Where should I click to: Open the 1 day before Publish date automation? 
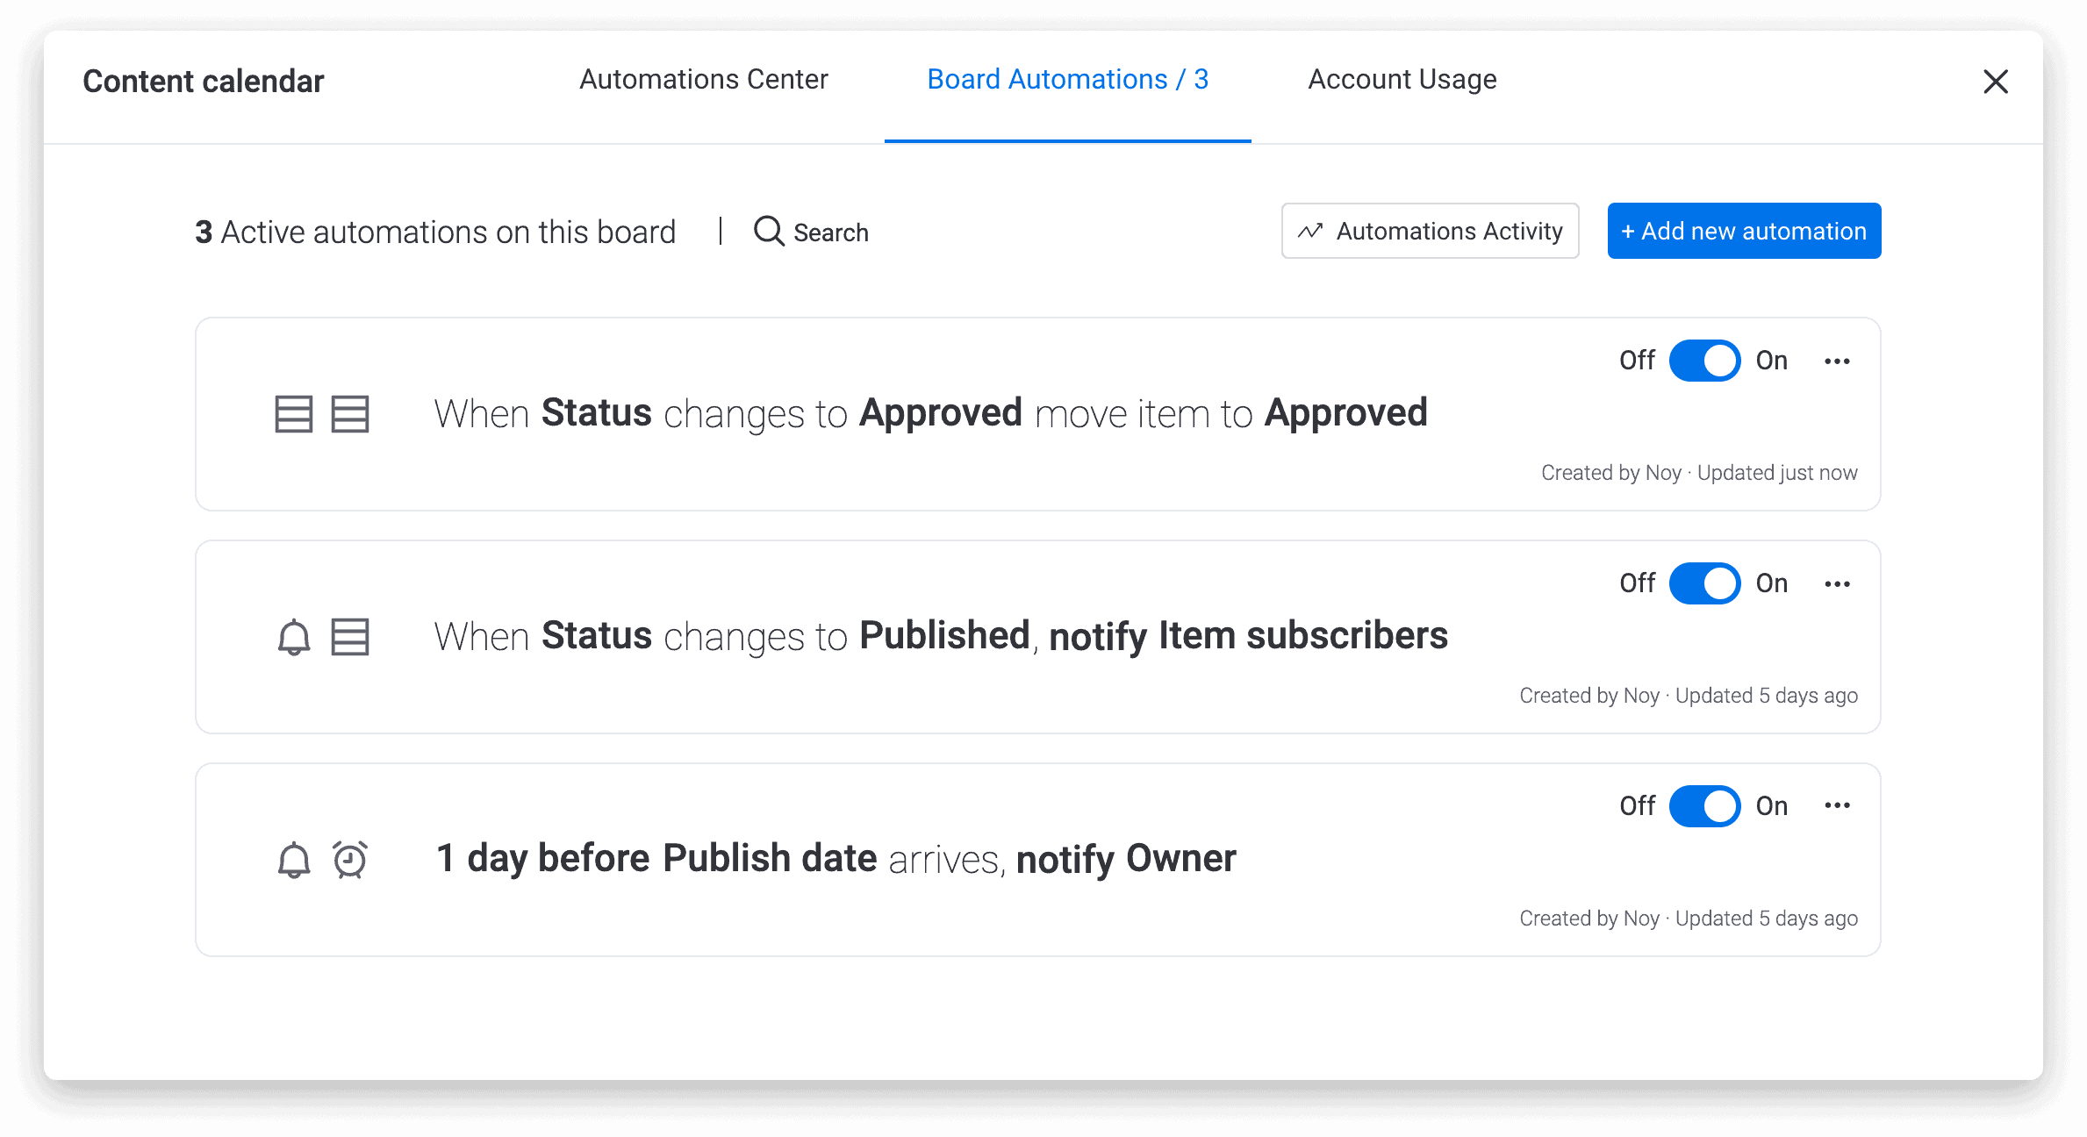click(836, 859)
